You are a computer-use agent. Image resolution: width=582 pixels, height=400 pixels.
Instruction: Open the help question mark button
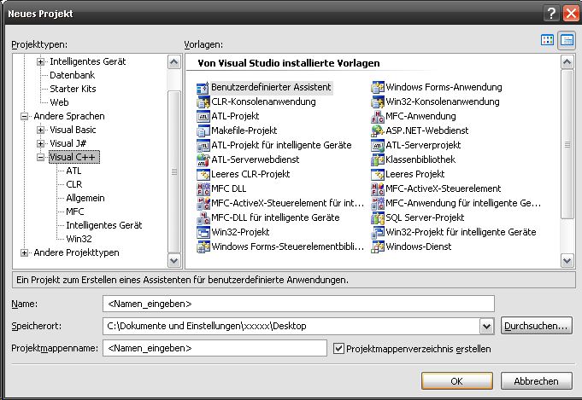pos(551,14)
